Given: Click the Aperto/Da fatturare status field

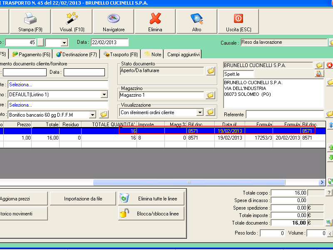Looking at the screenshot, I should click(162, 71).
